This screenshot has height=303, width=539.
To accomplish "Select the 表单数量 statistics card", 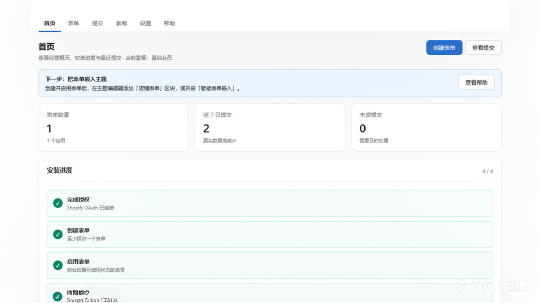I will (x=114, y=128).
